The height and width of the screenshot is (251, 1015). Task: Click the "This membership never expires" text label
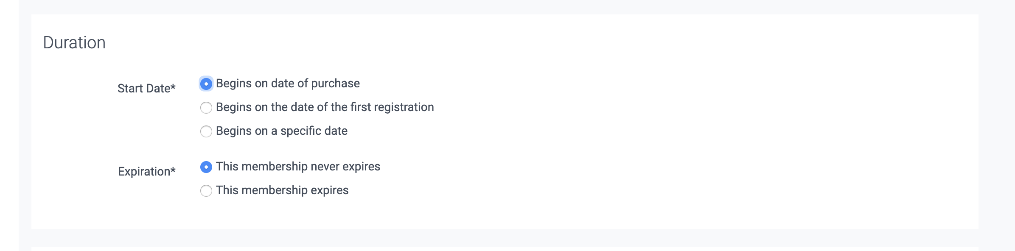297,167
